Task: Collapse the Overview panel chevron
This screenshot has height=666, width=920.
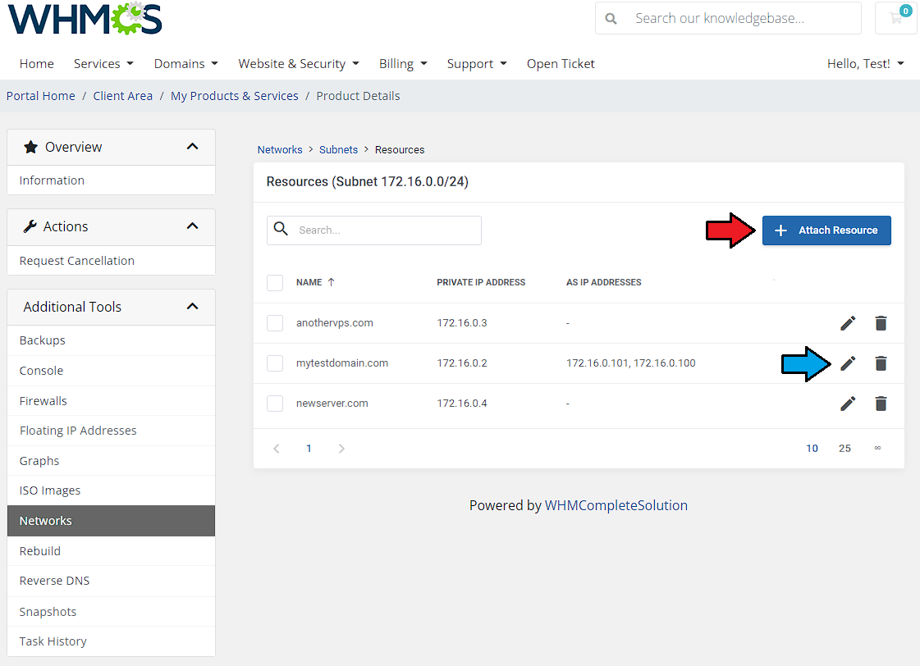Action: pos(192,147)
